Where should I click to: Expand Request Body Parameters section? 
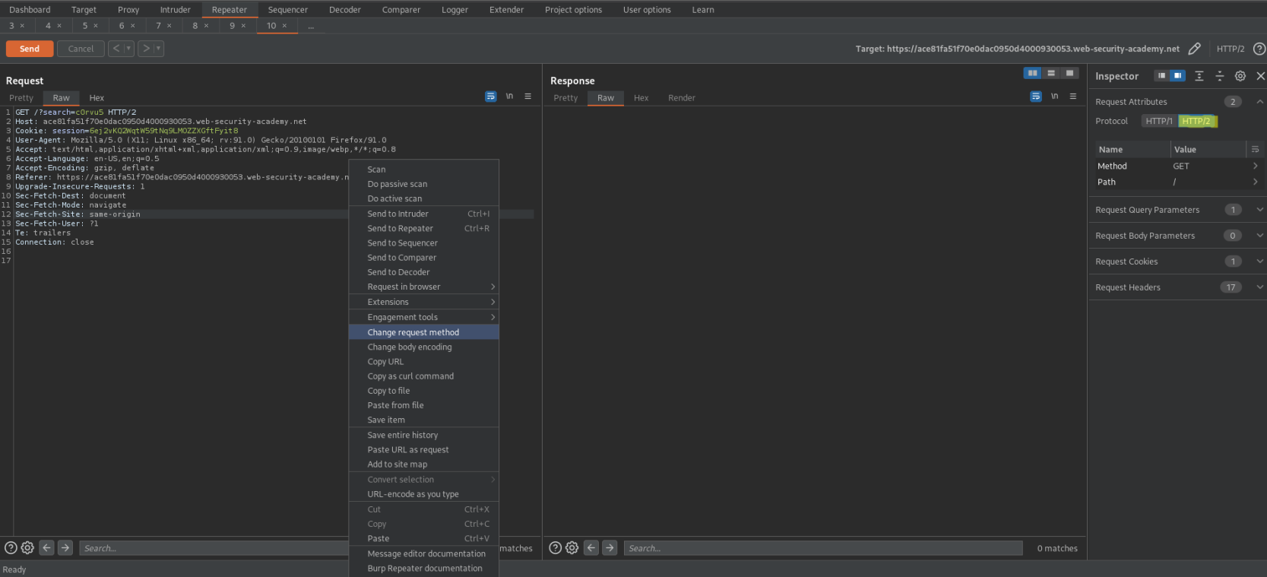tap(1259, 235)
